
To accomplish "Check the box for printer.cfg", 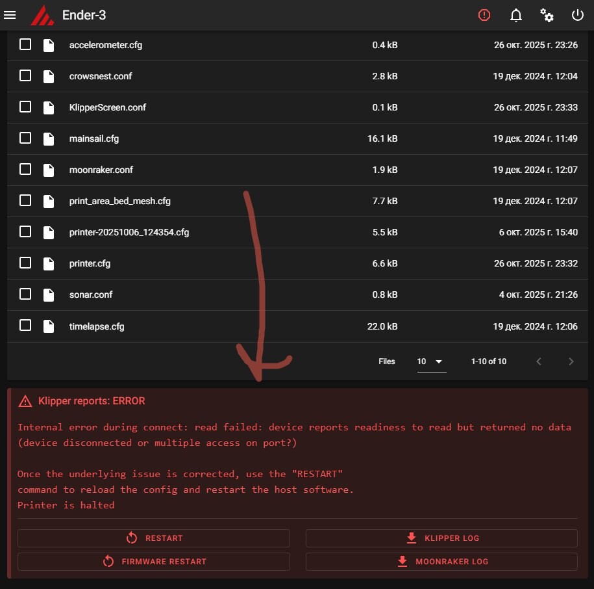I will pyautogui.click(x=25, y=263).
